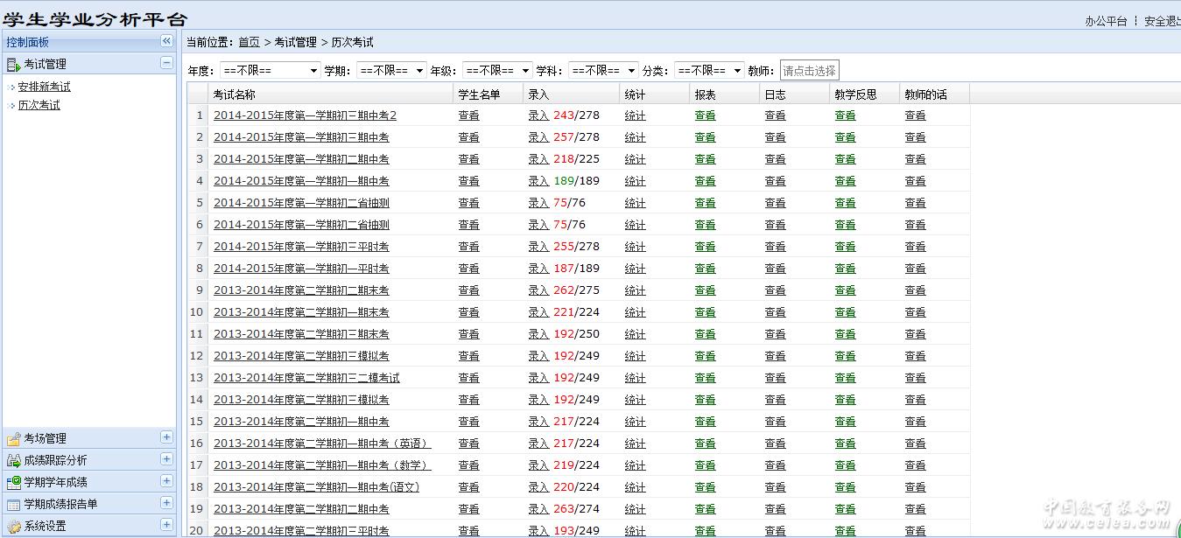Click the 教师 selection input field

pyautogui.click(x=809, y=71)
